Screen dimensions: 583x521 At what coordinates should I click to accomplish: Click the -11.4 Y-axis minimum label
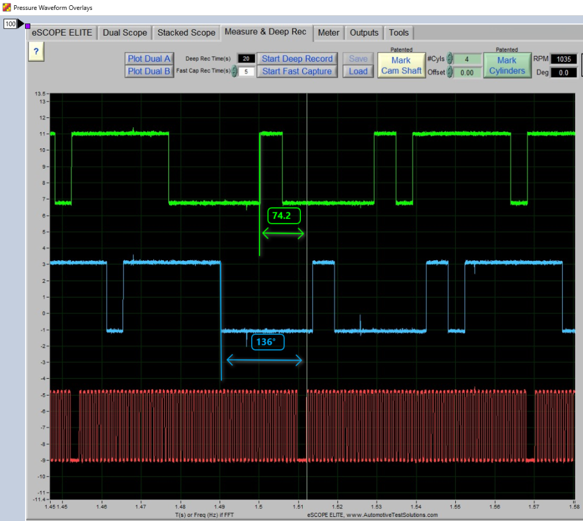tap(40, 499)
